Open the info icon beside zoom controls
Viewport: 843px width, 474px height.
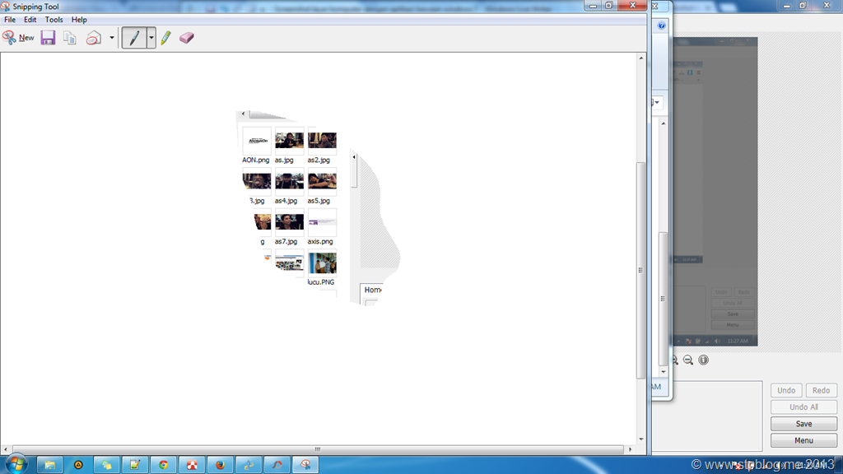703,360
